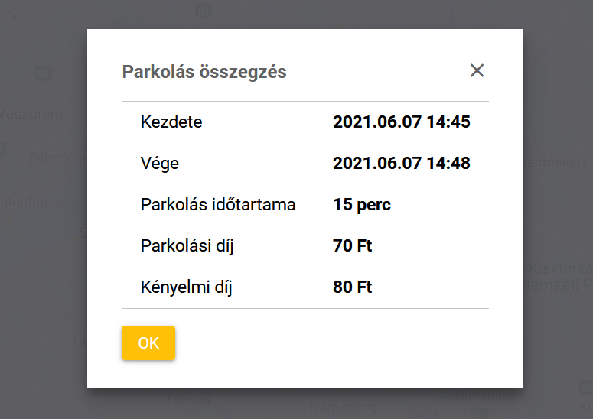
Task: Select the 80 Ft convenience fee value
Action: [353, 287]
